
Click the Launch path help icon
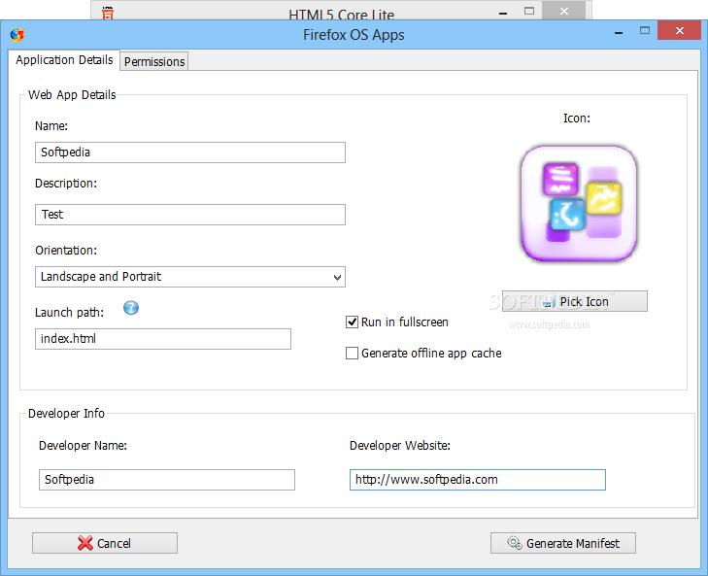tap(131, 308)
